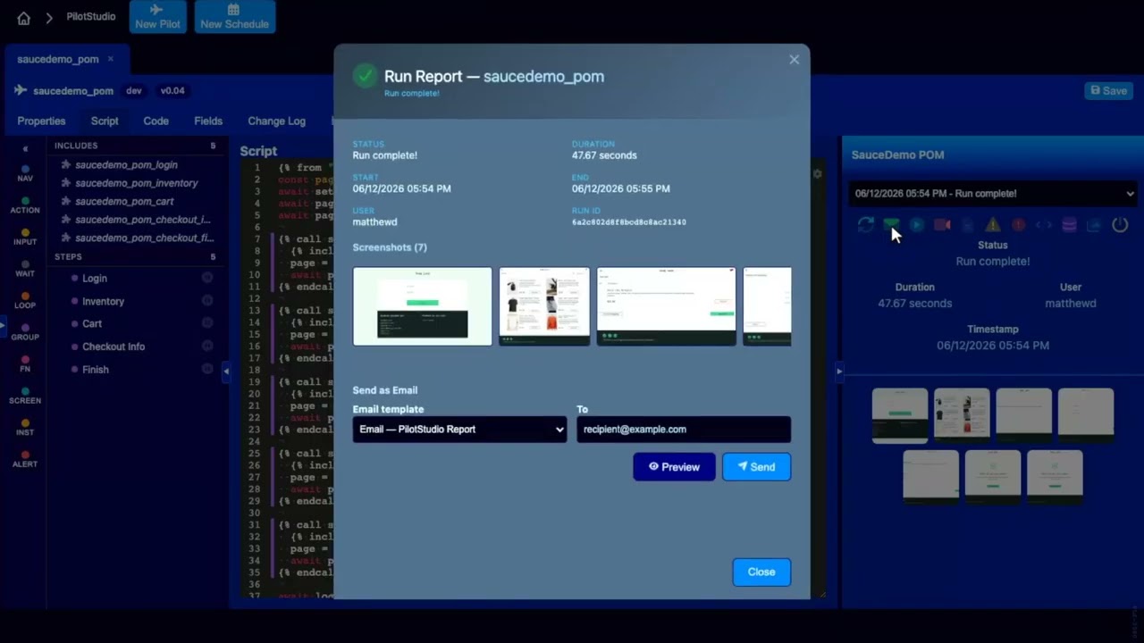
Task: Click the document log icon in run toolbar
Action: [x=967, y=225]
